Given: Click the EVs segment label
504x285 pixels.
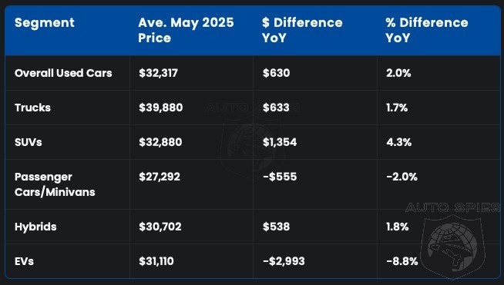Looking at the screenshot, I should 24,261.
